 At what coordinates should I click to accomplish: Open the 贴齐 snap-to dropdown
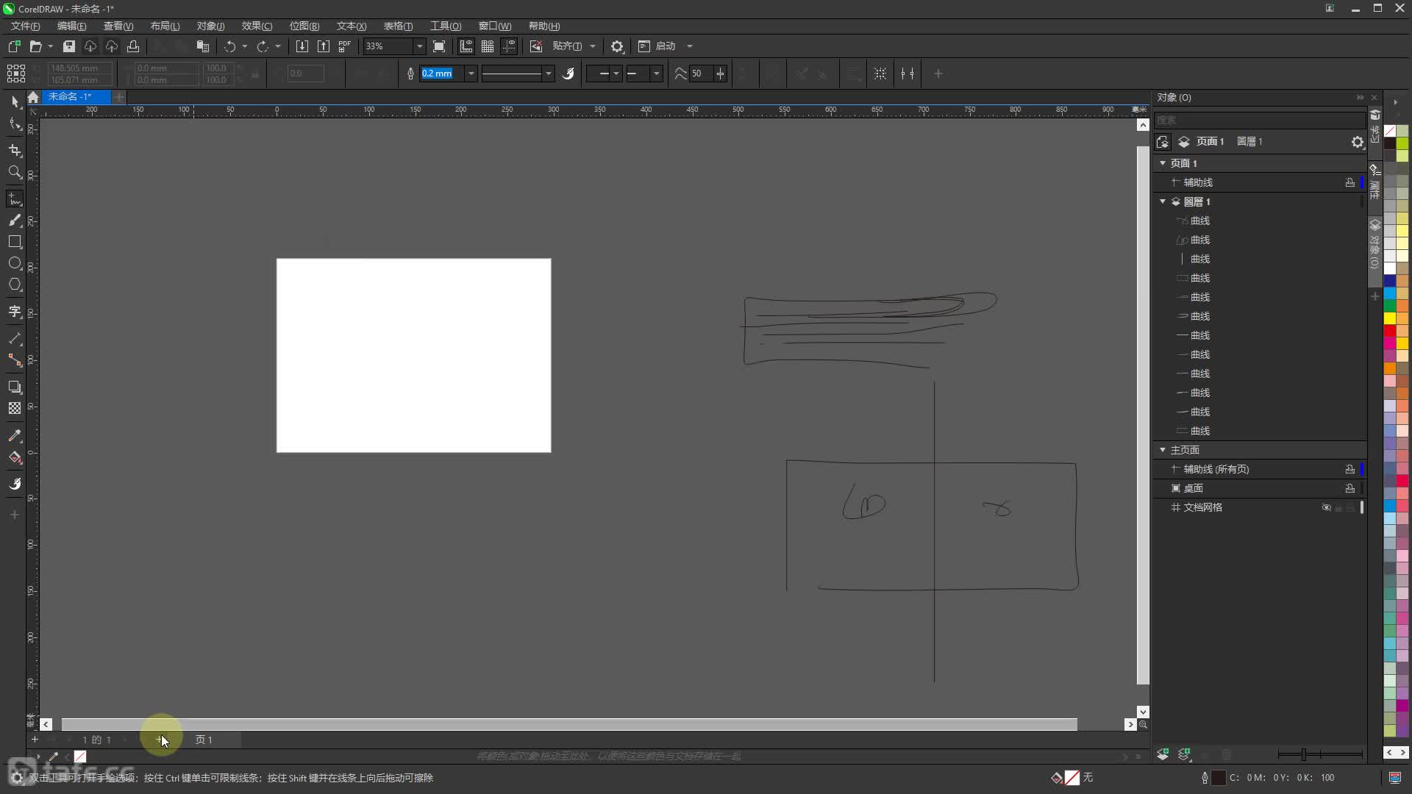pyautogui.click(x=593, y=46)
